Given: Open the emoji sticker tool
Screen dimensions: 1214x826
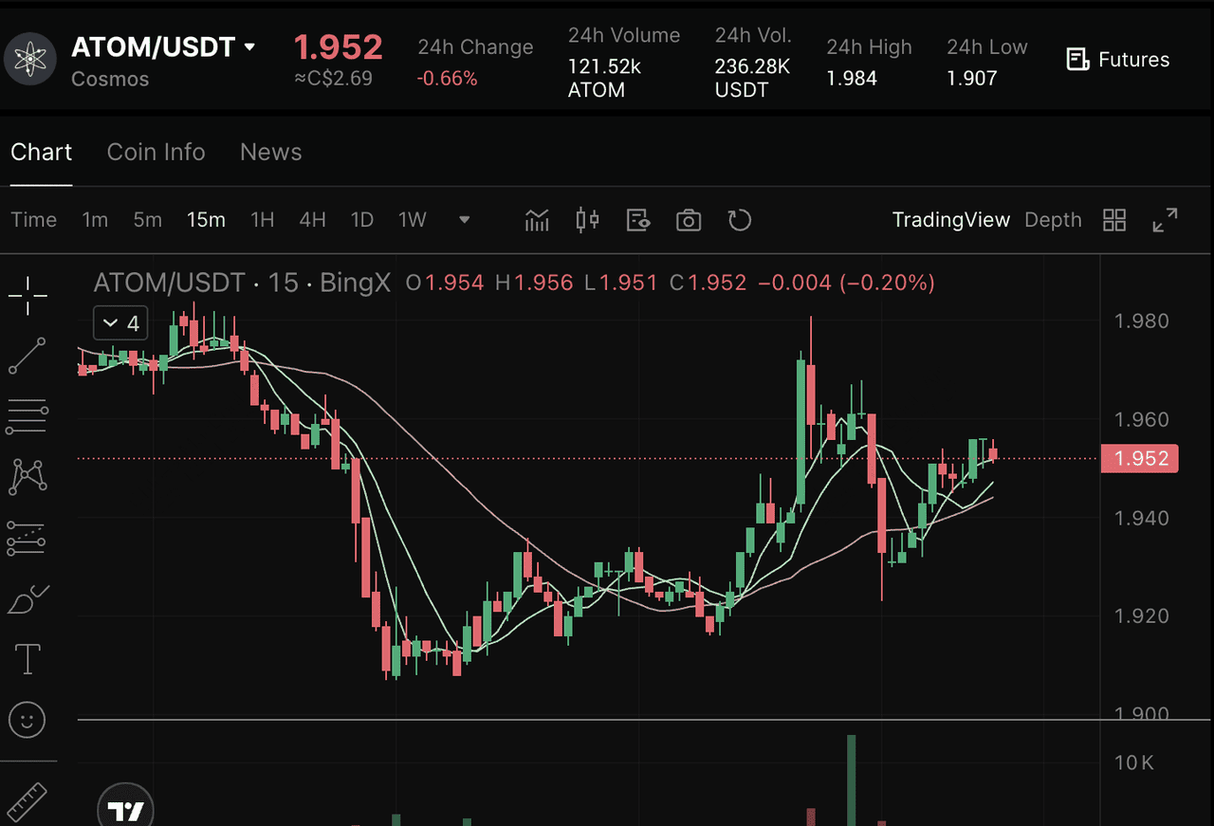Looking at the screenshot, I should coord(28,720).
